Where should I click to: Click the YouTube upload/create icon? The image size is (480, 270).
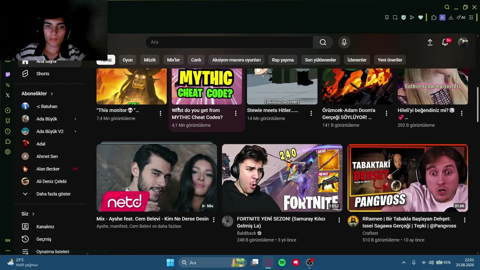click(x=430, y=42)
